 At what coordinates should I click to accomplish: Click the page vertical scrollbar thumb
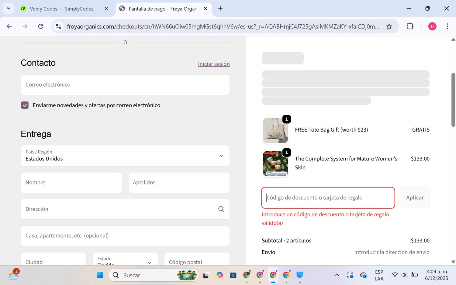(x=453, y=100)
